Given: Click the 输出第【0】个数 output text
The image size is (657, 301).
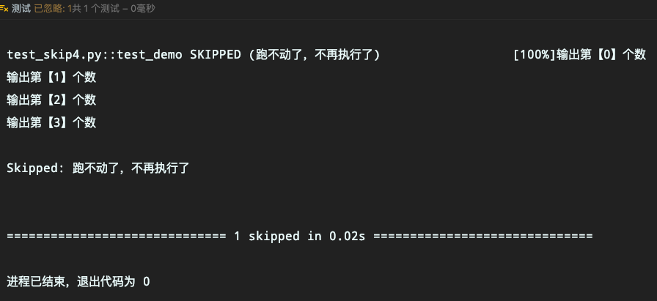Looking at the screenshot, I should (601, 55).
